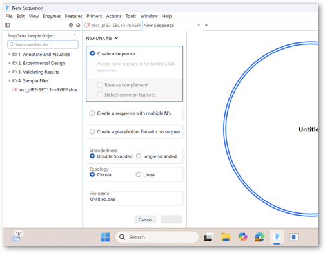Click the 3. Validating Results folder icon

14,72
